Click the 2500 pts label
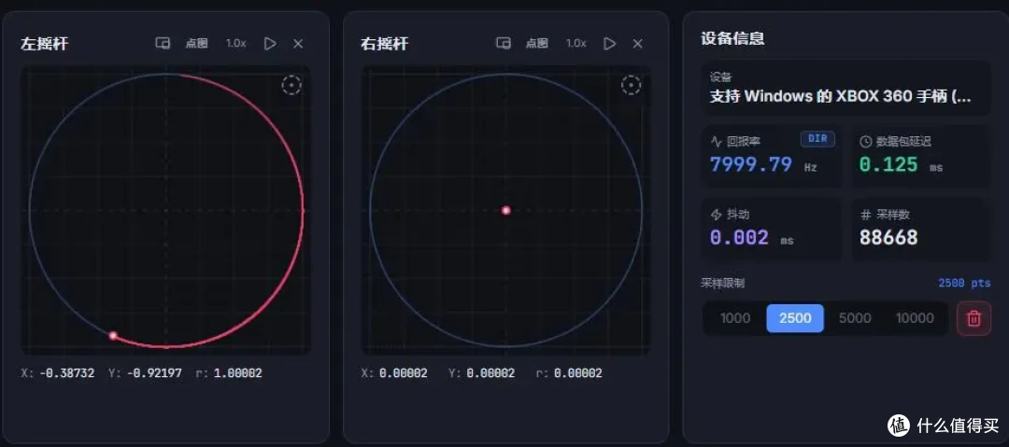The image size is (1009, 447). [x=964, y=283]
